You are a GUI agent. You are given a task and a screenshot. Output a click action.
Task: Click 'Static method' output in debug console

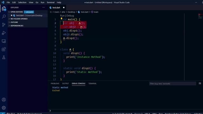(60, 87)
